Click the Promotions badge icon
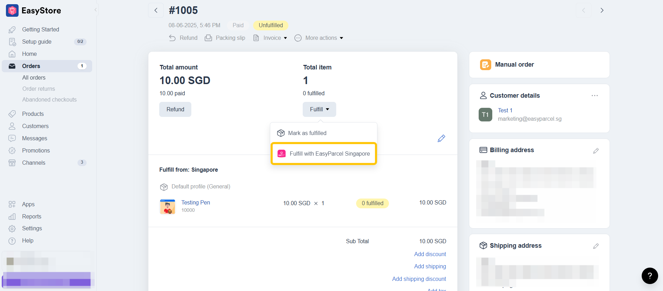 (x=12, y=150)
